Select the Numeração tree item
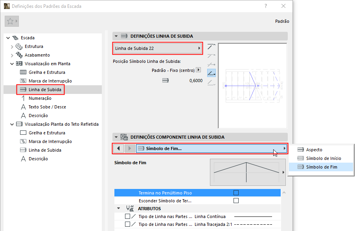Viewport: 355px width, 231px height. [x=40, y=98]
